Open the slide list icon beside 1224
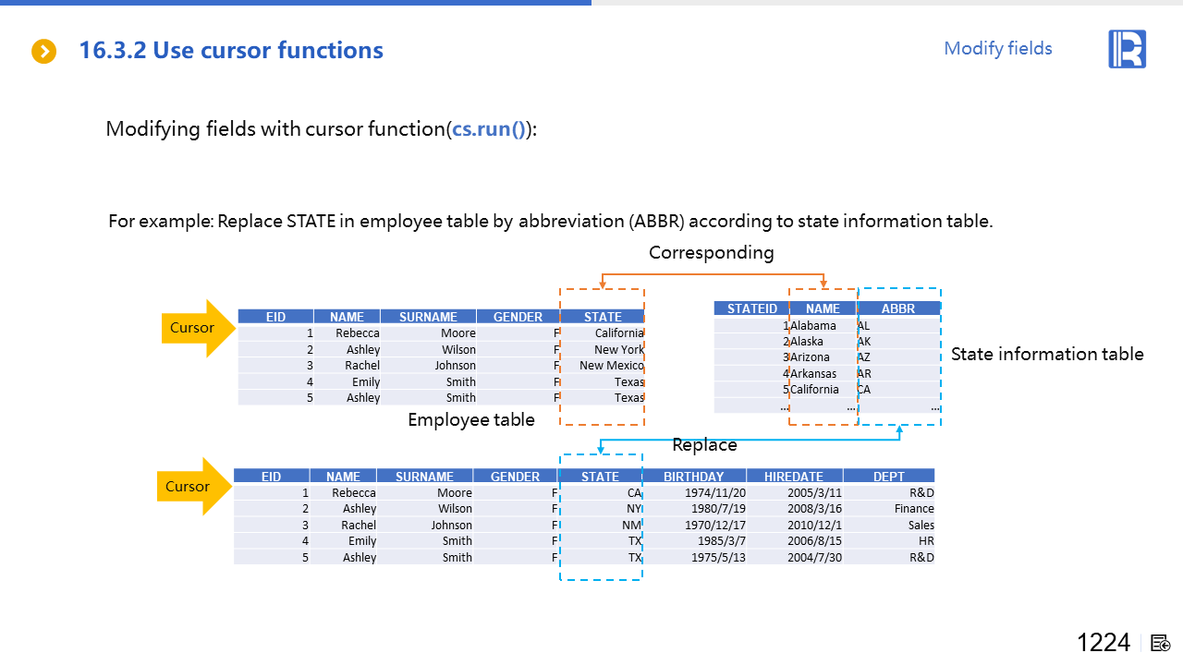This screenshot has height=665, width=1183. [x=1161, y=643]
